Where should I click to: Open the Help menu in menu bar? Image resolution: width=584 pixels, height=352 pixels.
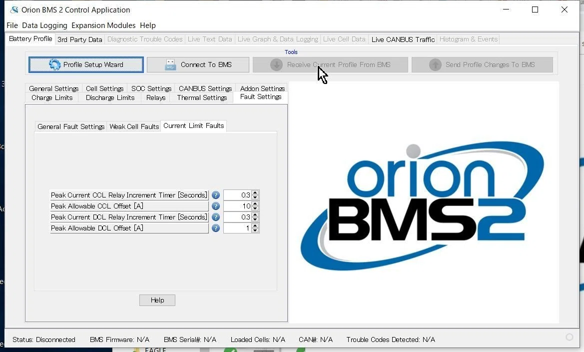pyautogui.click(x=148, y=25)
